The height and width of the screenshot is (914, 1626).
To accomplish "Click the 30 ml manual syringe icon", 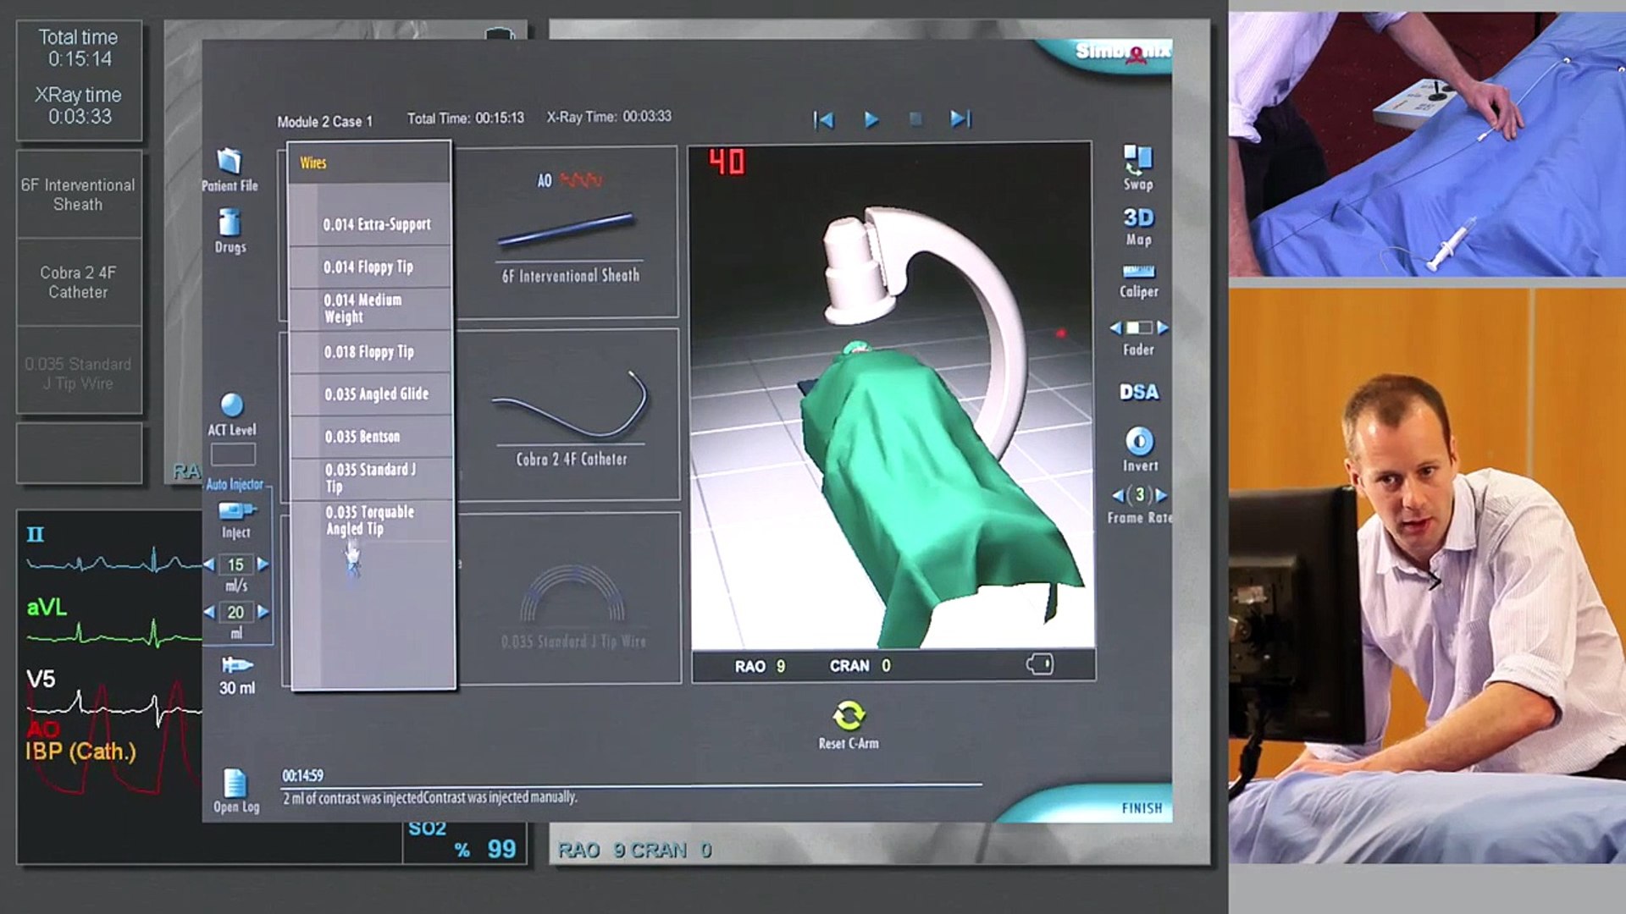I will (236, 665).
